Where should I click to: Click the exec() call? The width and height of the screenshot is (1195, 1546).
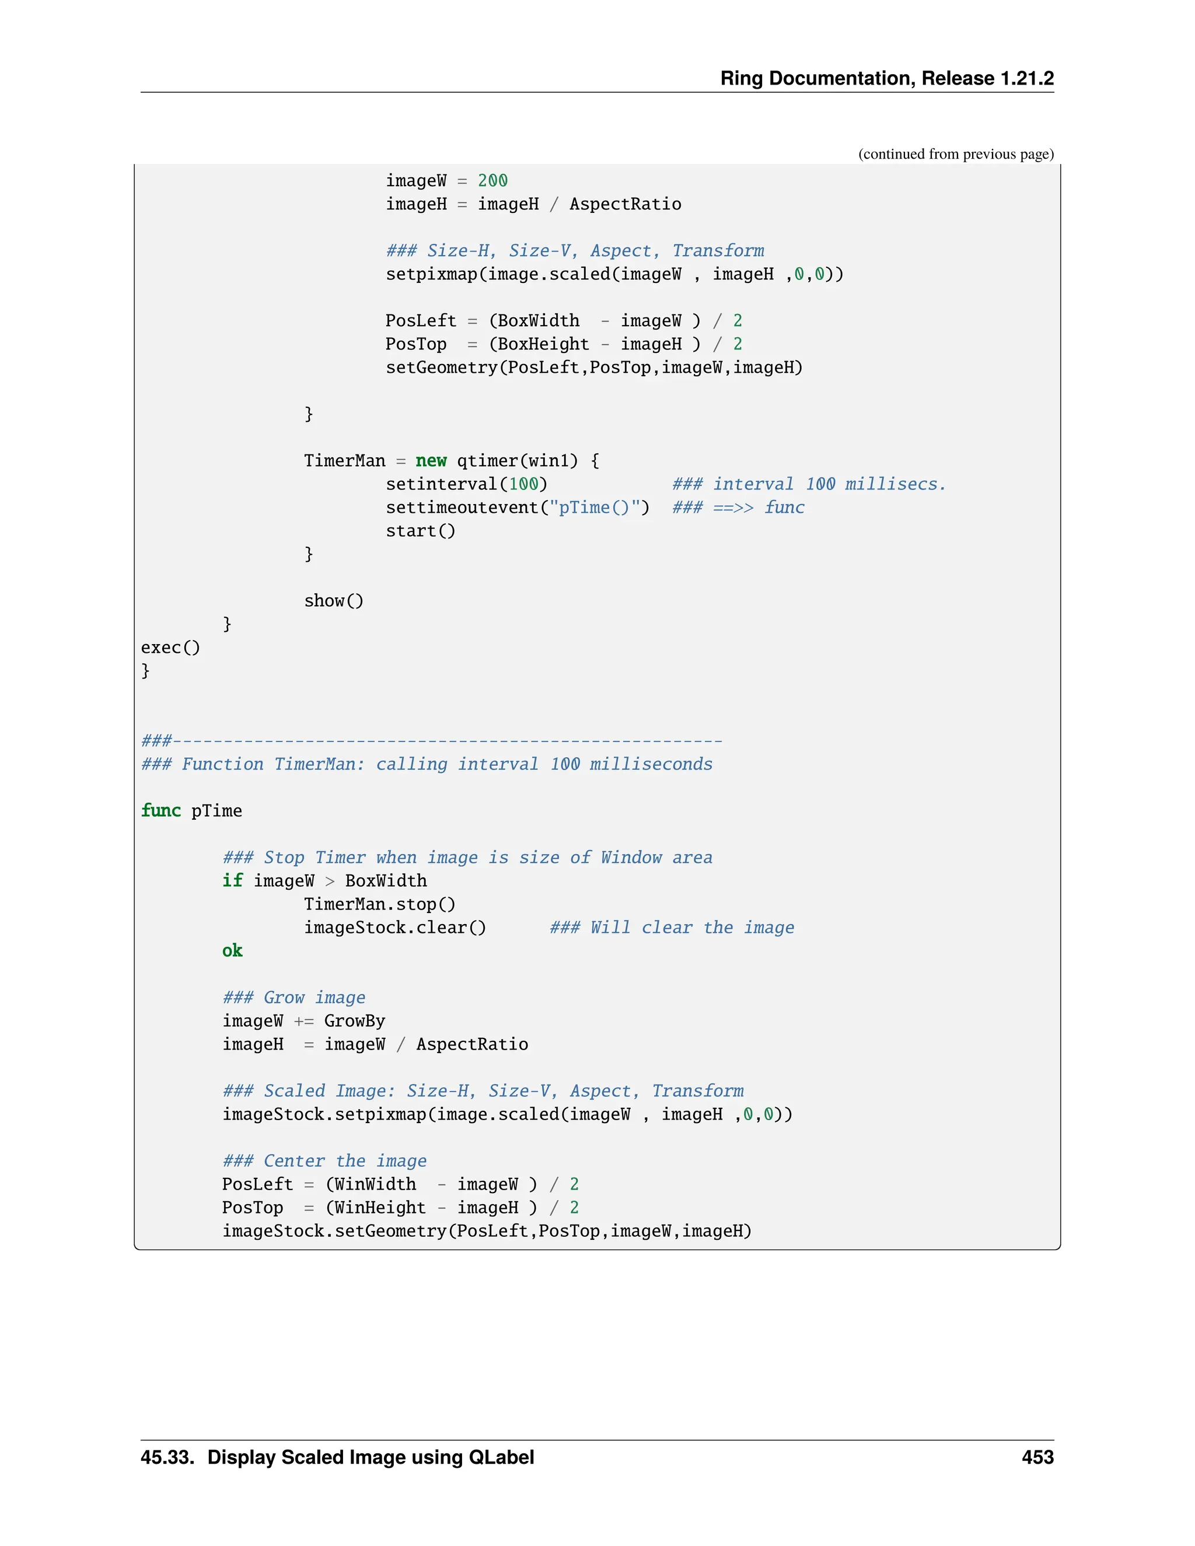(x=170, y=648)
